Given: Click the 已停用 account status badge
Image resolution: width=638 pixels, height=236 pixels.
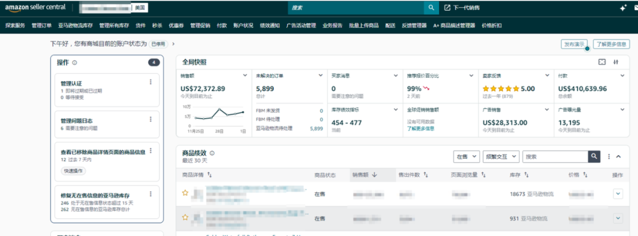Looking at the screenshot, I should coord(158,44).
